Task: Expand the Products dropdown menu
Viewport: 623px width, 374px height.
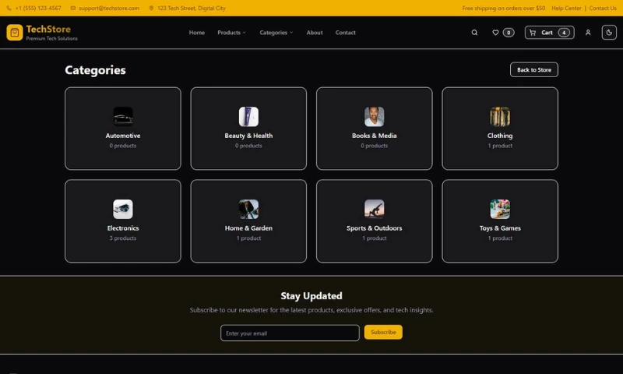Action: pos(231,33)
